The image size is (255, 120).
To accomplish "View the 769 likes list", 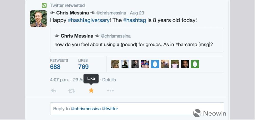I will point(83,67).
